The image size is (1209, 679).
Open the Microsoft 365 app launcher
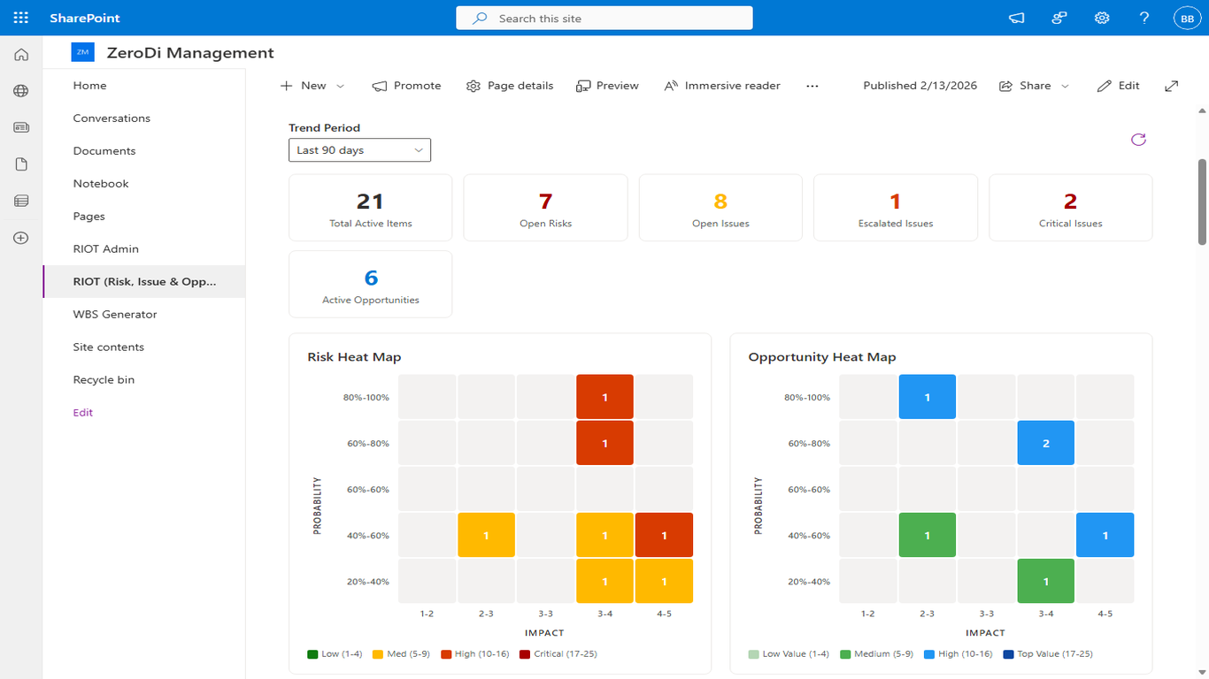coord(19,17)
